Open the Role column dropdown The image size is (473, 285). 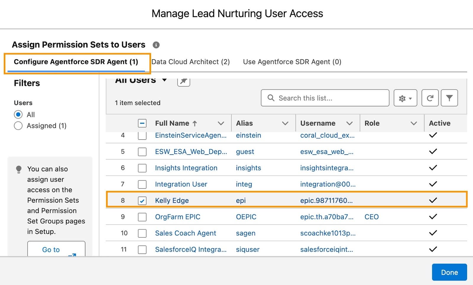click(413, 123)
